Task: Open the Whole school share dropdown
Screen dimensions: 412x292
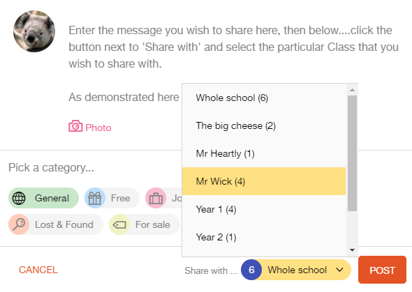Action: pos(296,270)
